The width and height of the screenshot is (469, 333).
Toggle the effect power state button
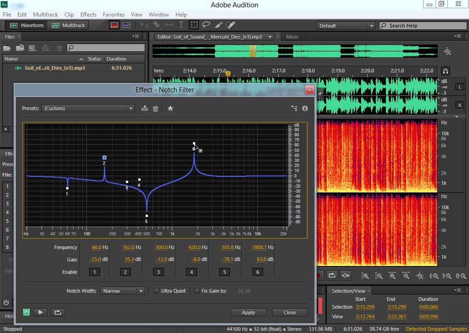pyautogui.click(x=27, y=312)
